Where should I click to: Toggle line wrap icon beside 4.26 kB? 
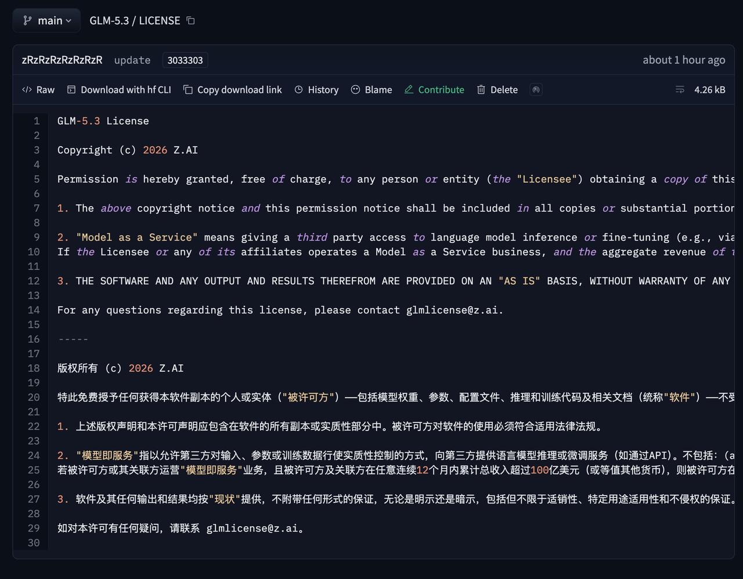[680, 89]
